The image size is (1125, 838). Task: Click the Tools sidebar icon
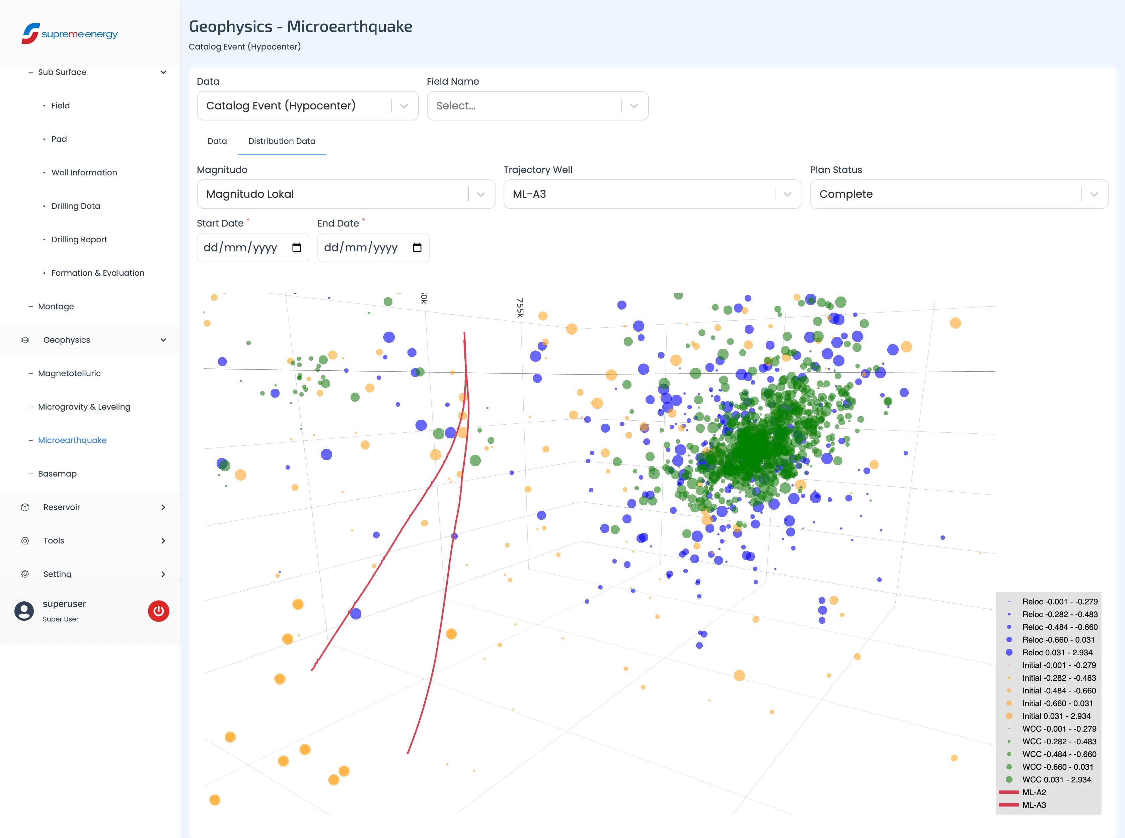pos(25,541)
